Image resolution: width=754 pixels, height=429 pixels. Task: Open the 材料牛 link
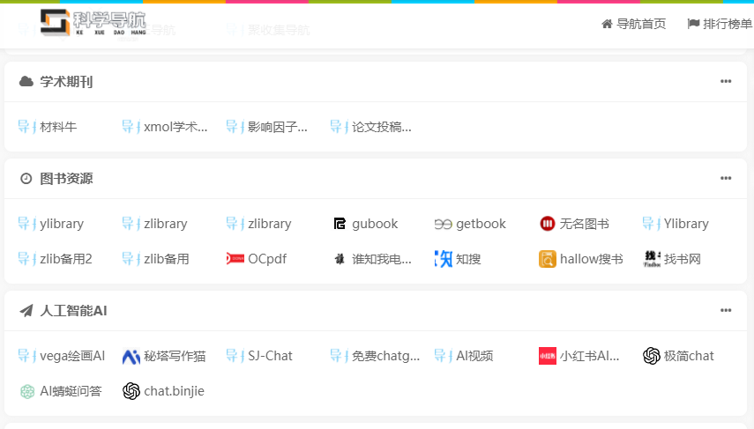pyautogui.click(x=58, y=127)
